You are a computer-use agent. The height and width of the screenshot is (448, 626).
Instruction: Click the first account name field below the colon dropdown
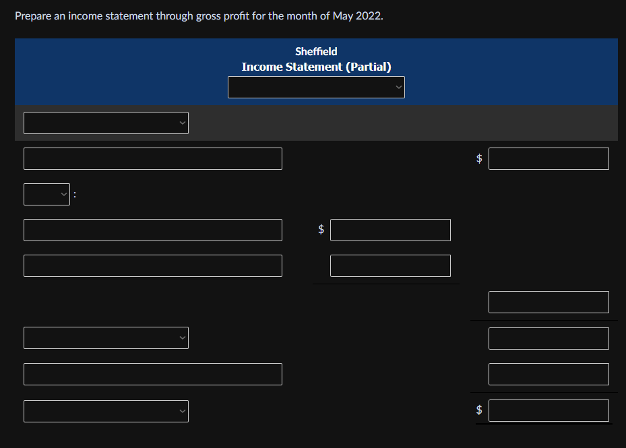click(153, 230)
